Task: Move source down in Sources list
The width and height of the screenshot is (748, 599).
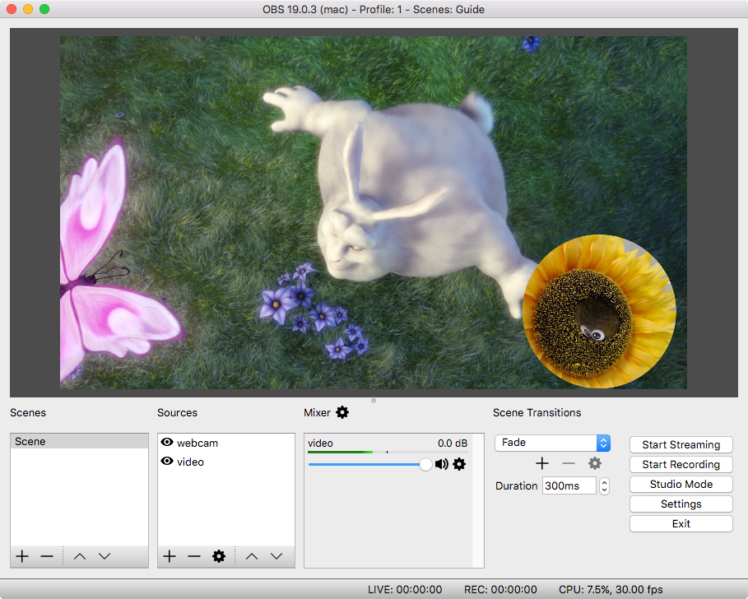Action: click(x=276, y=556)
